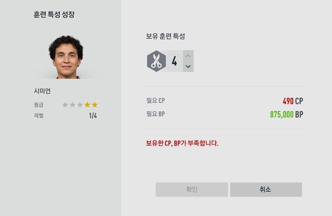
Task: Click the 보유 훈련 특성 heading
Action: tap(165, 36)
